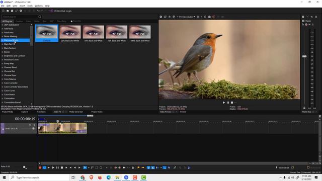Viewport: 322px width, 181px height.
Task: Select Black Bar Fill plug-in
Action: click(x=10, y=44)
